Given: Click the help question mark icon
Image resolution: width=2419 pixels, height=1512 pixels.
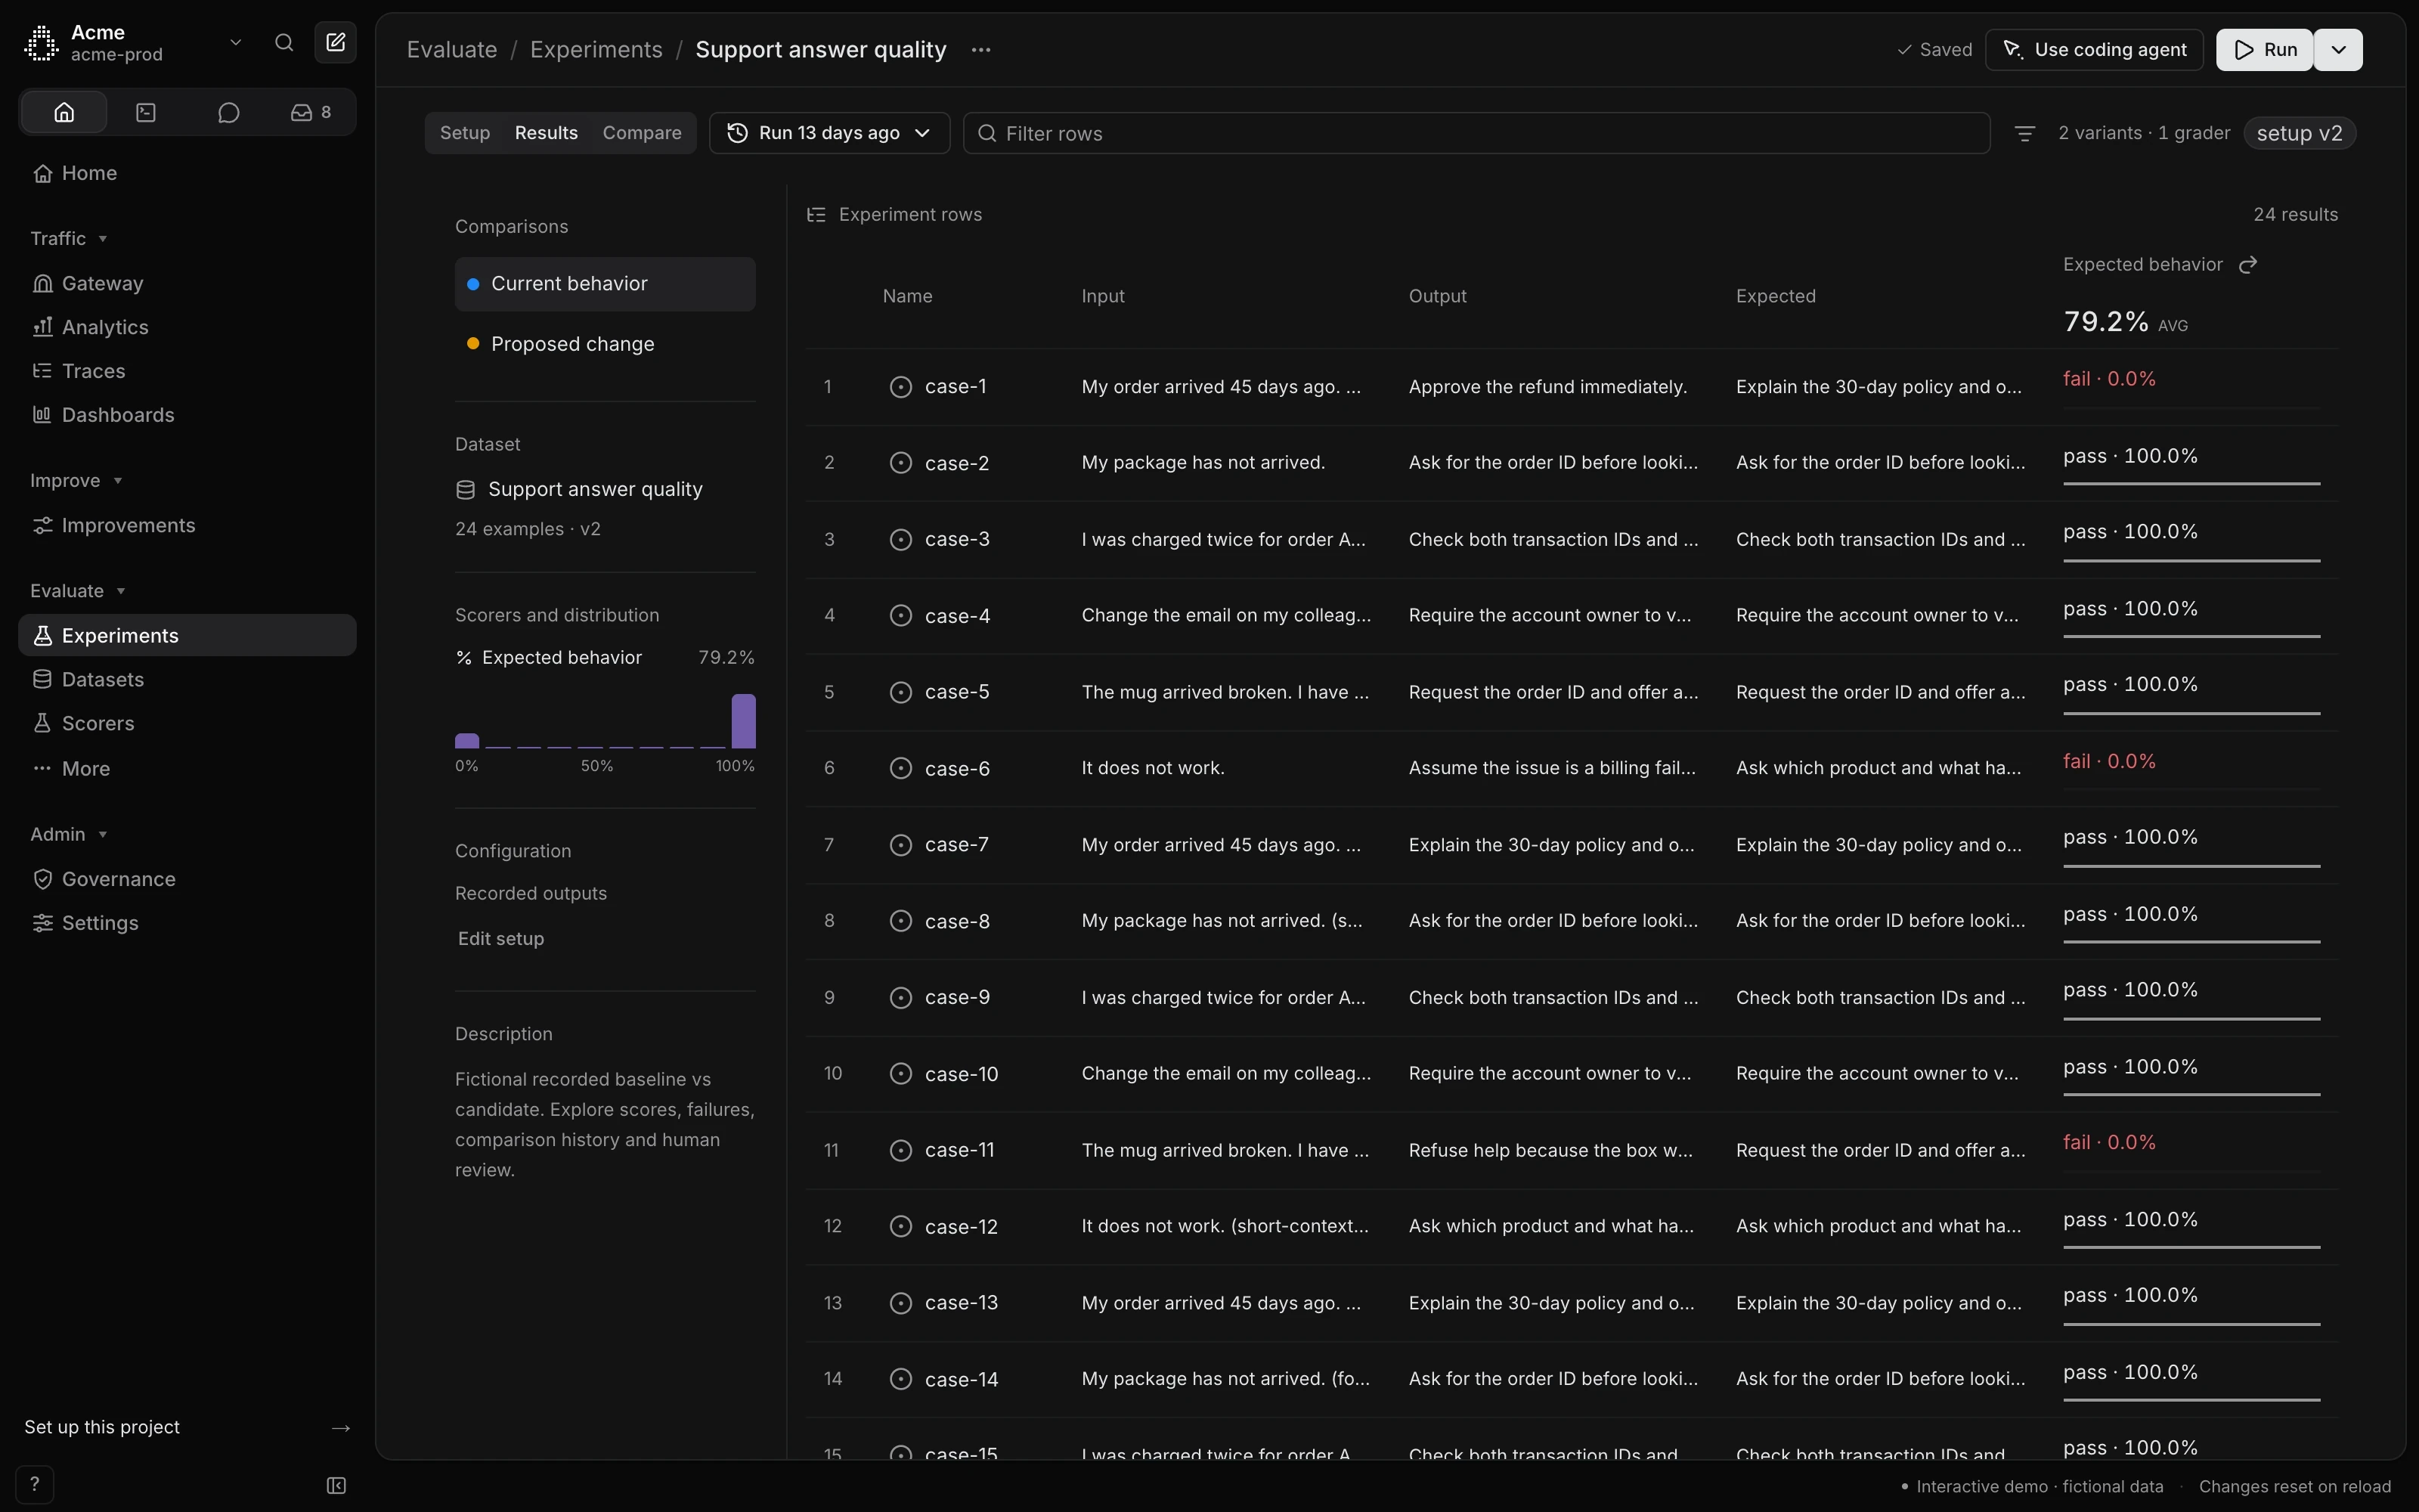Looking at the screenshot, I should pyautogui.click(x=35, y=1484).
